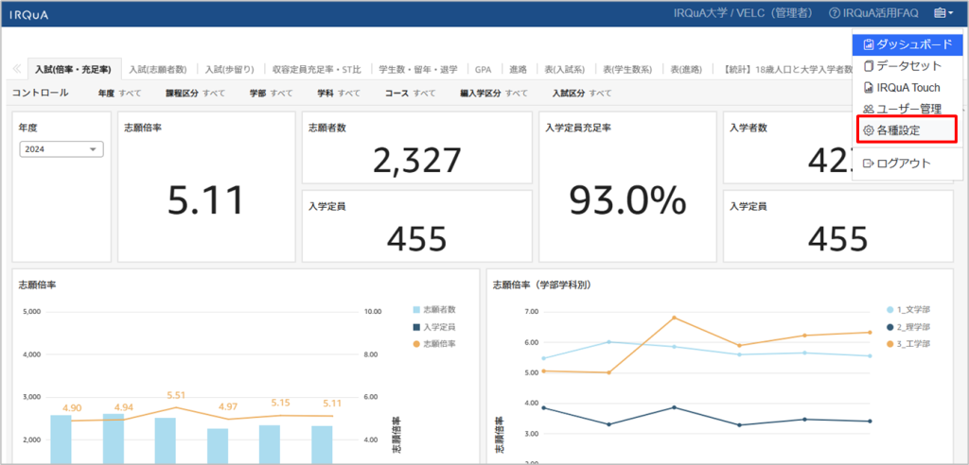The height and width of the screenshot is (465, 969).
Task: Click the top-right menu briefcase icon
Action: [940, 13]
